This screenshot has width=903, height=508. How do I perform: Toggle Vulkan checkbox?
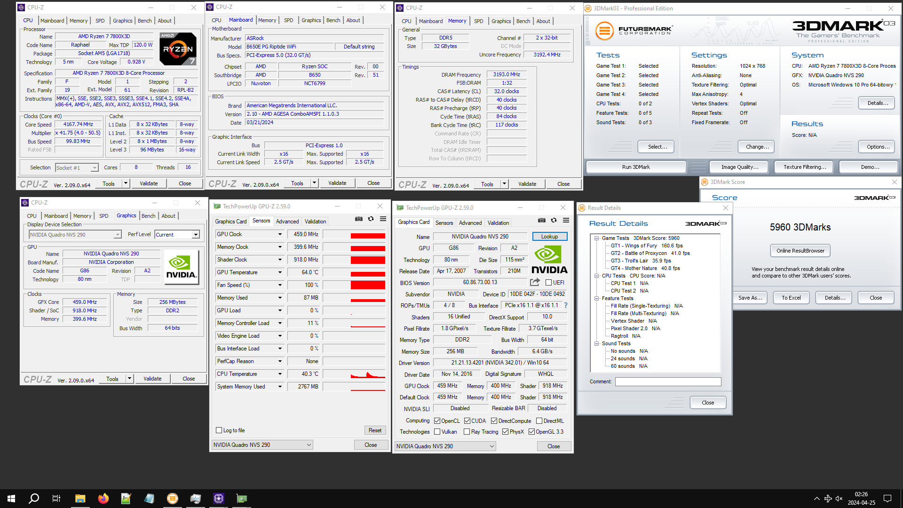(x=437, y=432)
